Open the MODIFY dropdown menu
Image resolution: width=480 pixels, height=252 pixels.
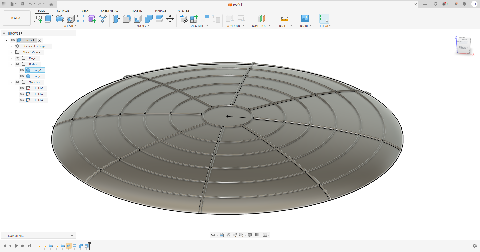[x=143, y=26]
